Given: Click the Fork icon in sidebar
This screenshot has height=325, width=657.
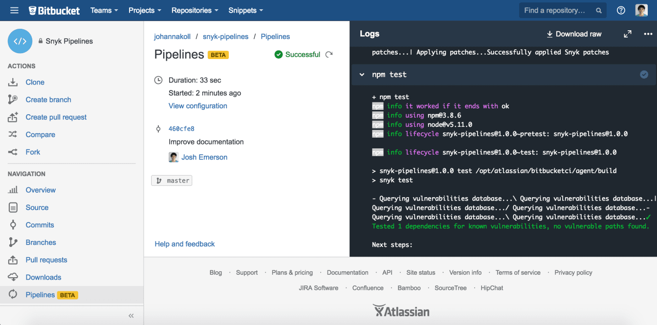Looking at the screenshot, I should click(13, 152).
